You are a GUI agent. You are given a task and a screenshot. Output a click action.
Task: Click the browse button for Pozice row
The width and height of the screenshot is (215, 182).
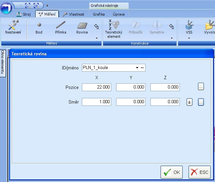coord(201,87)
